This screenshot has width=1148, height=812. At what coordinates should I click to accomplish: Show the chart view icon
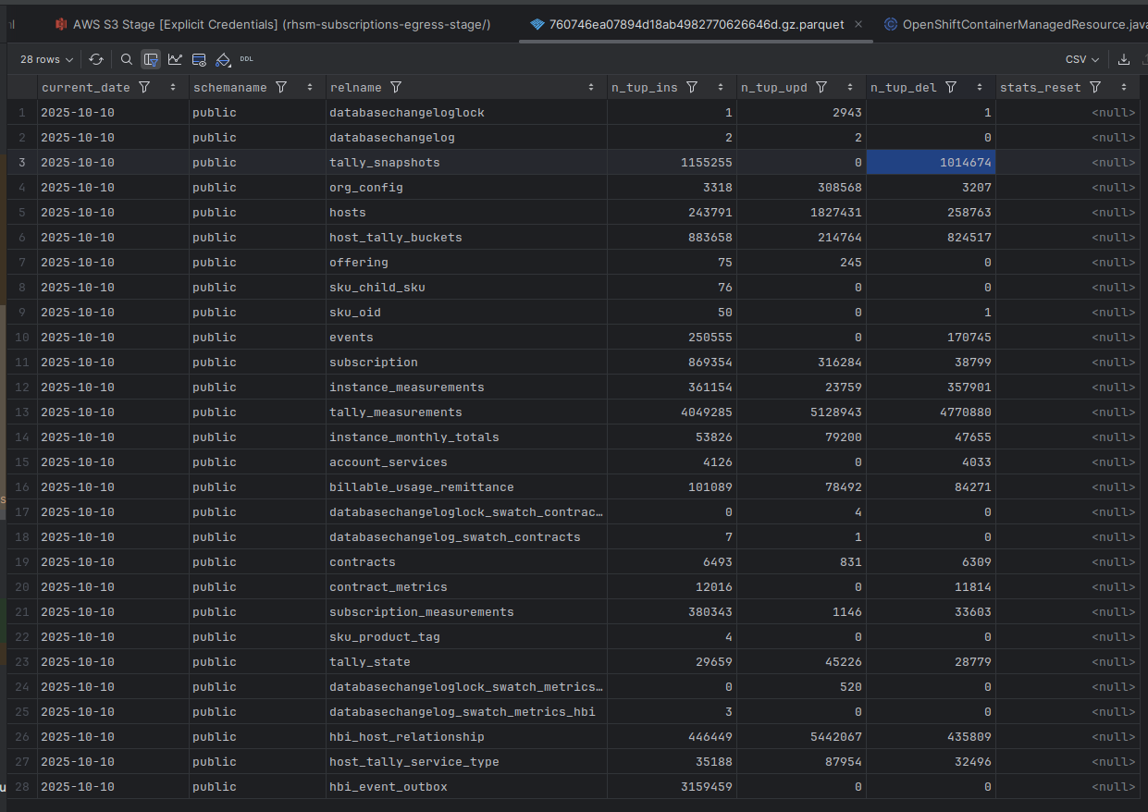tap(175, 59)
